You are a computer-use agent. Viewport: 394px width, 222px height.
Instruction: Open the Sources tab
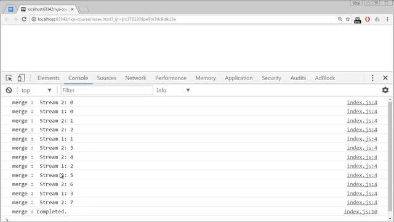pyautogui.click(x=107, y=78)
